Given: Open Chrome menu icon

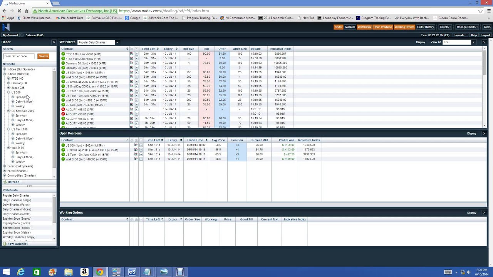Looking at the screenshot, I should tap(489, 11).
